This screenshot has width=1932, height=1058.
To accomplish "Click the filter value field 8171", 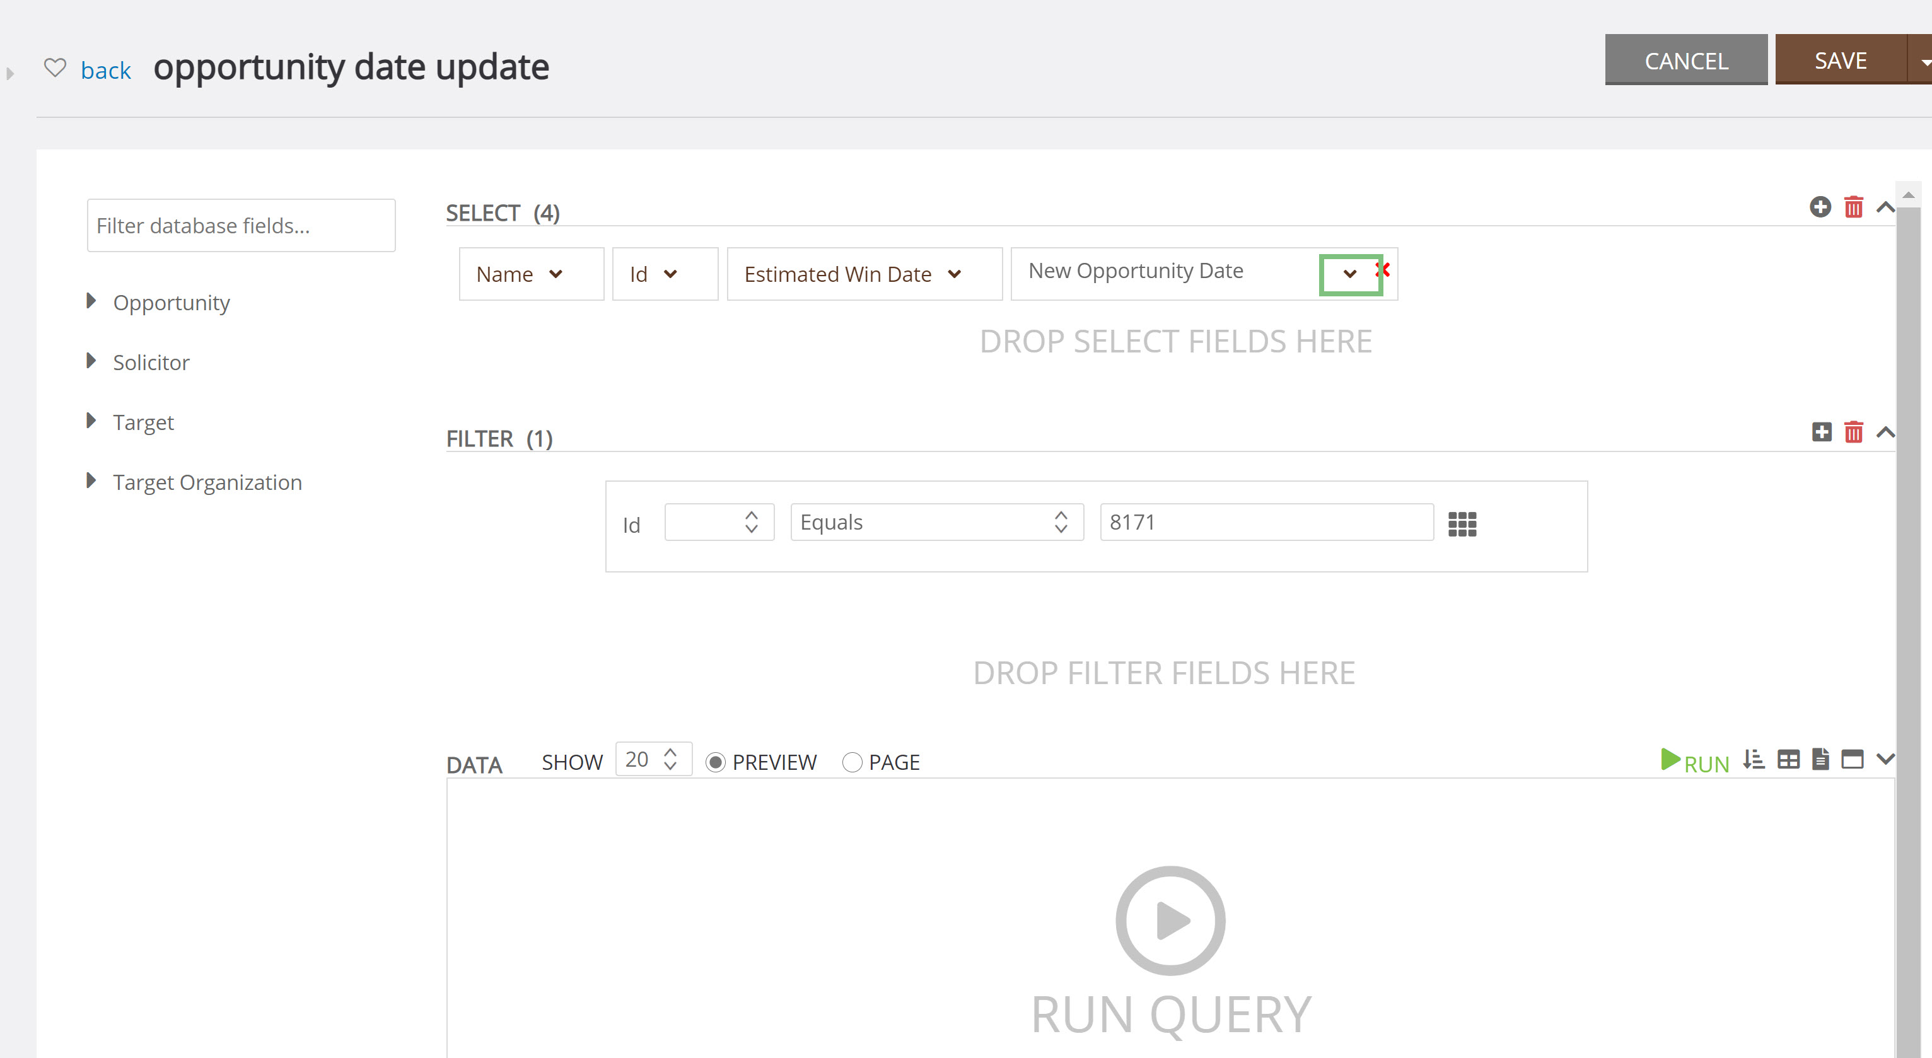I will [1267, 522].
